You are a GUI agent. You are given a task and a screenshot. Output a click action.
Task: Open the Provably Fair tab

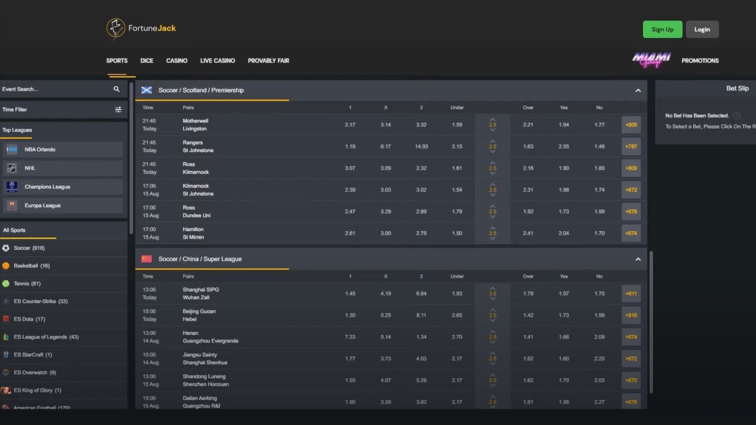(268, 61)
